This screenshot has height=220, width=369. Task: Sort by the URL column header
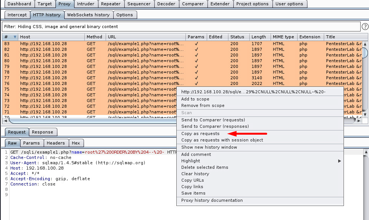[x=146, y=37]
